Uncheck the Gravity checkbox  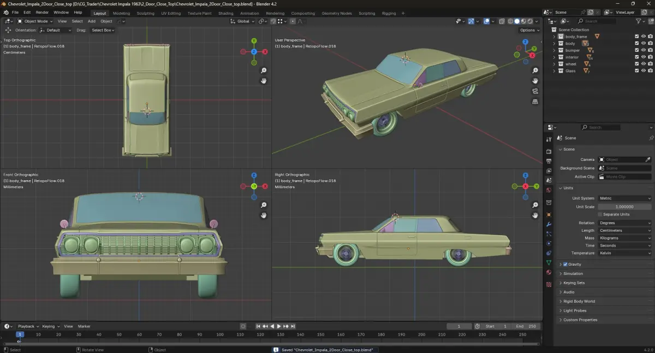[565, 264]
